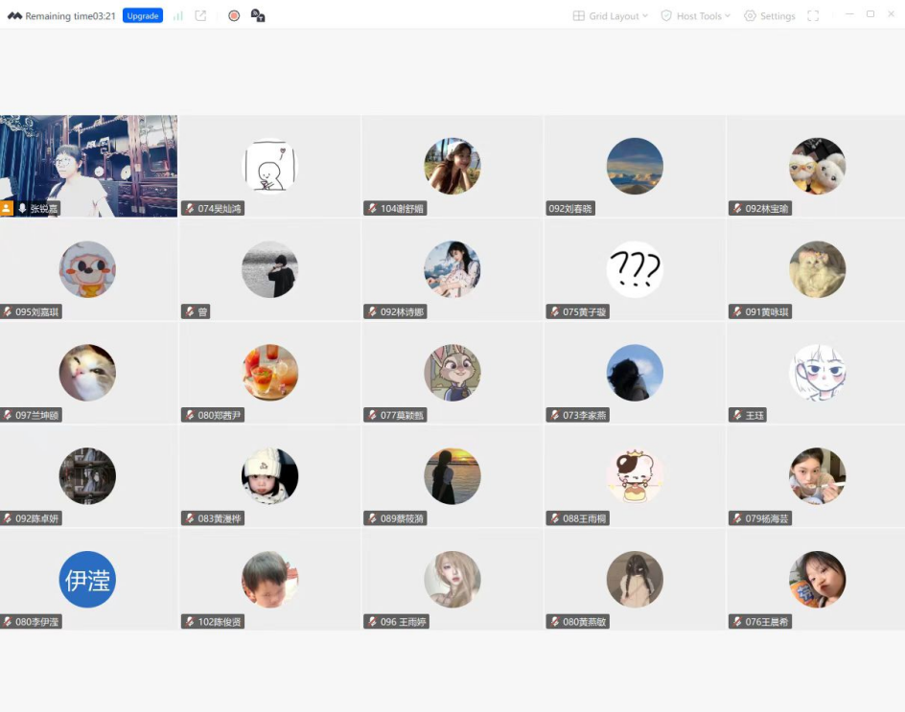Click the 092刘春晓 name label
Image resolution: width=905 pixels, height=712 pixels.
point(570,209)
